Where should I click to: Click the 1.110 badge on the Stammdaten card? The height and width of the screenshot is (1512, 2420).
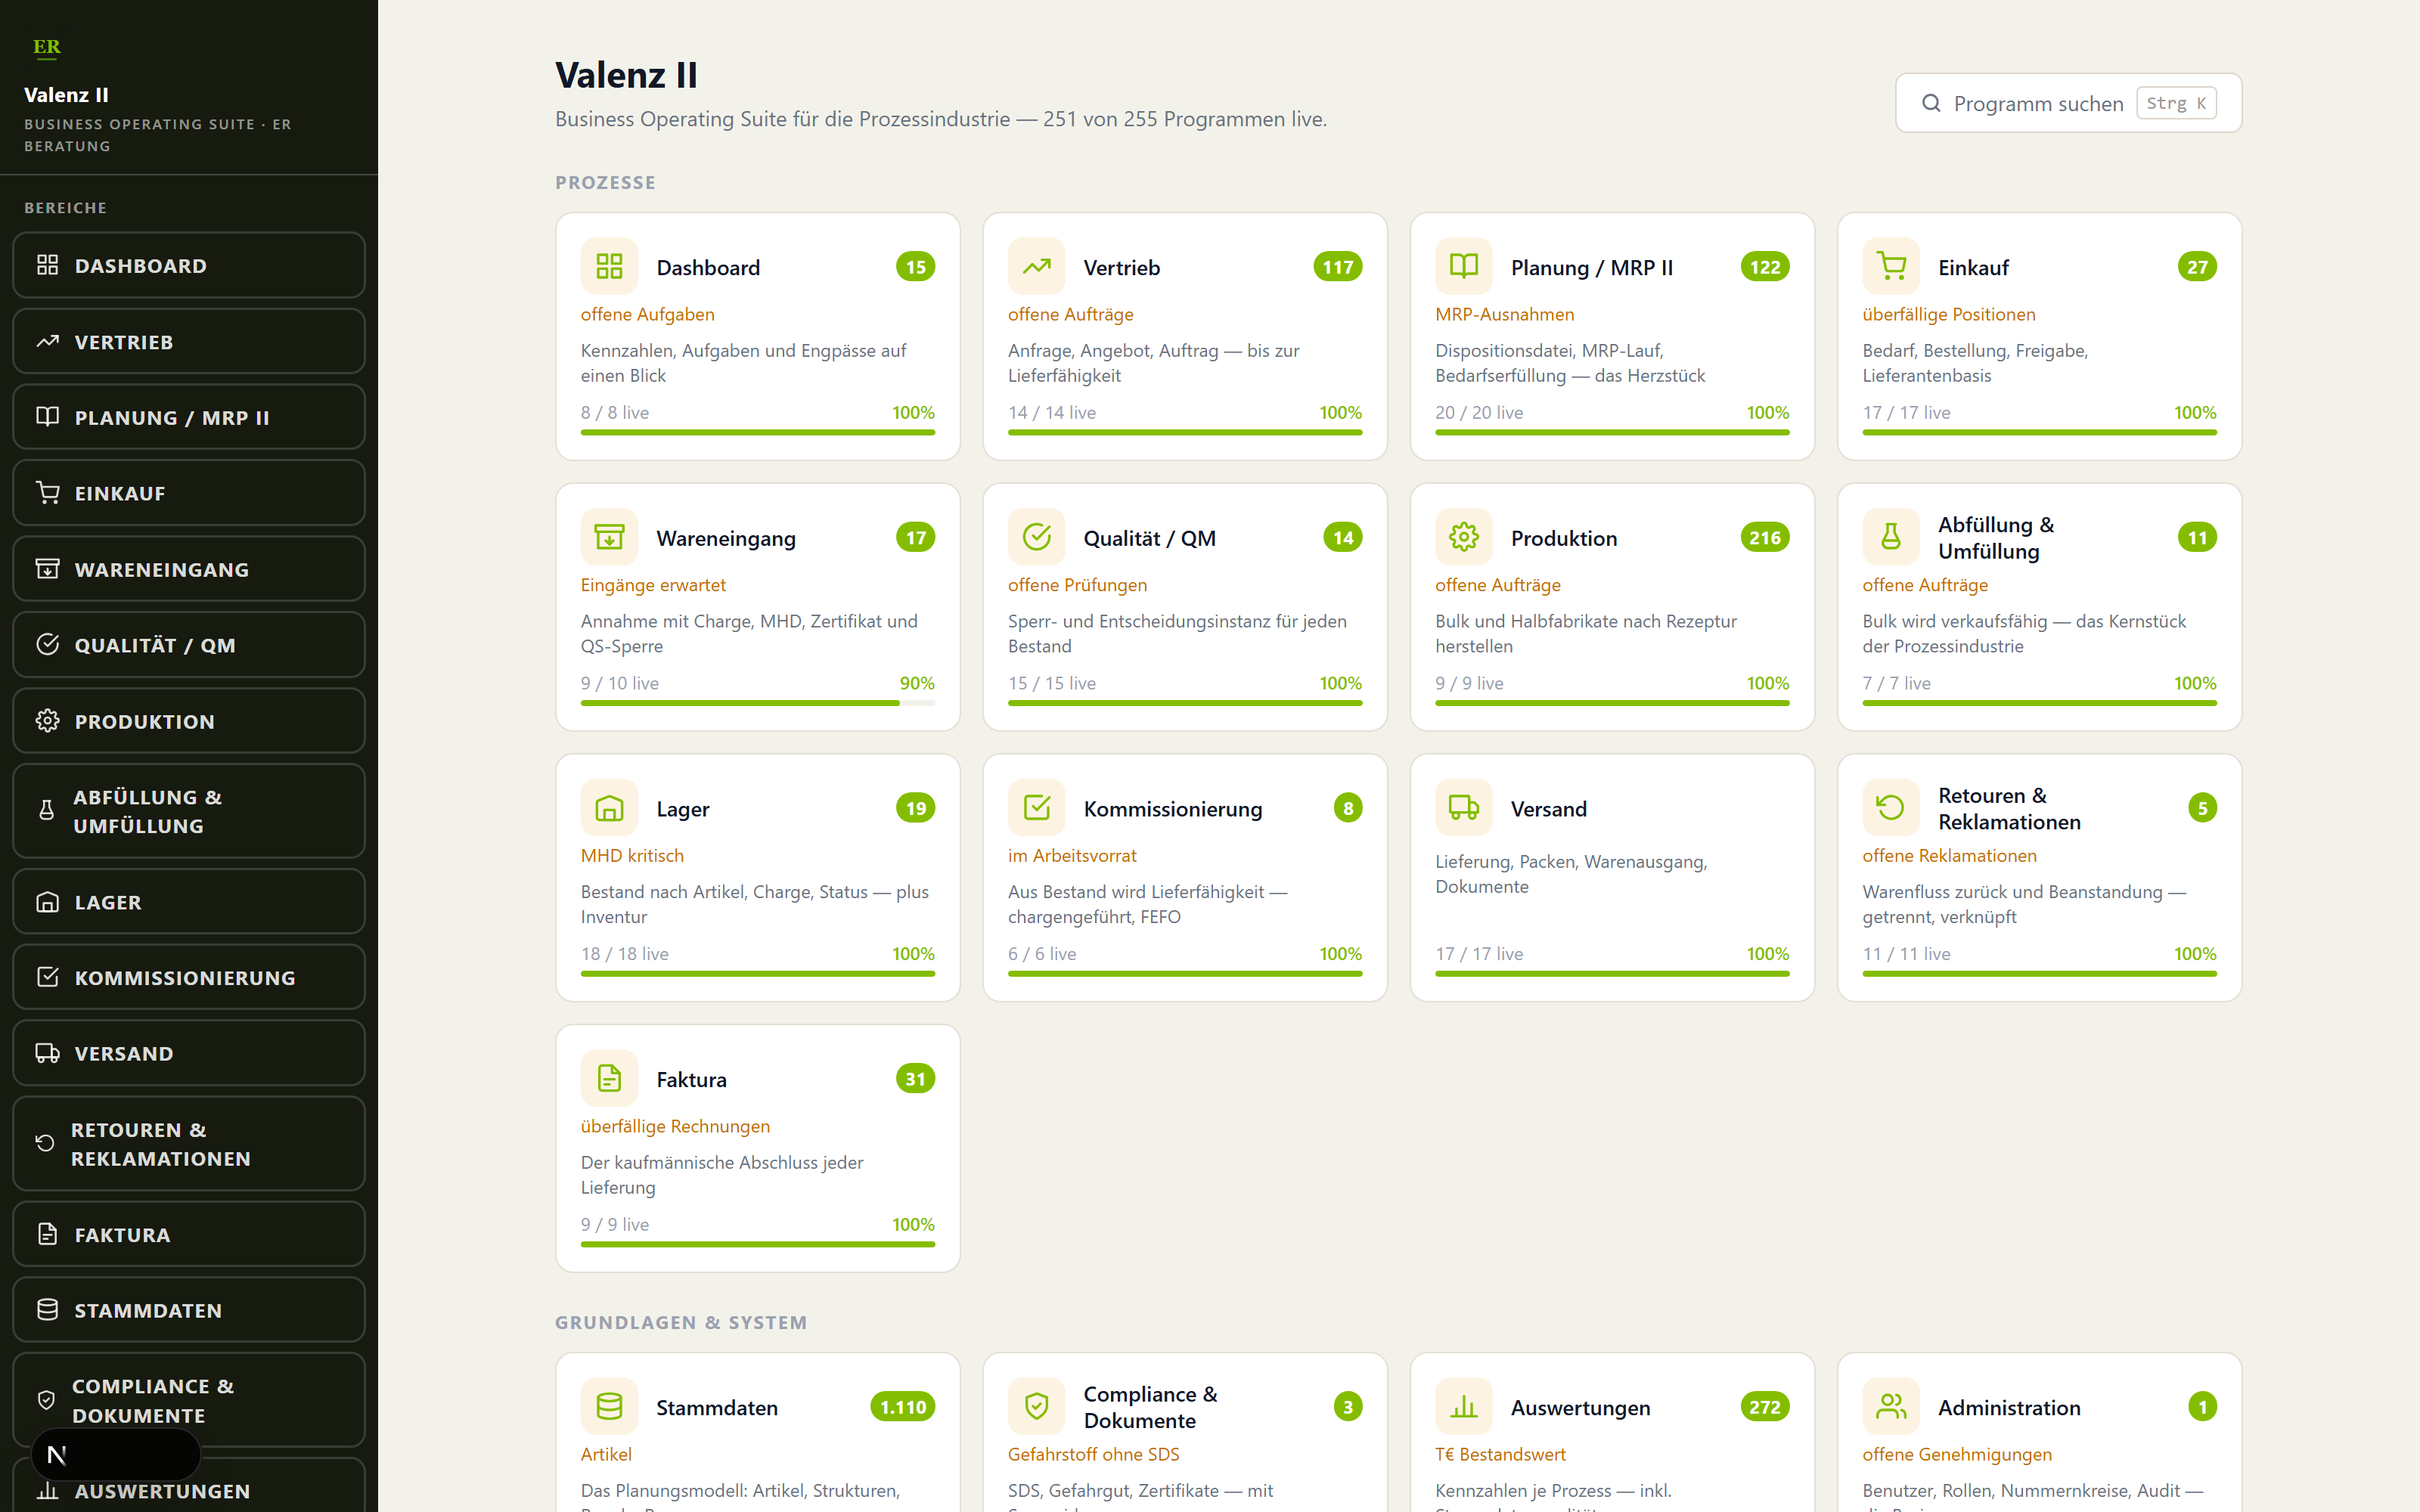point(903,1407)
